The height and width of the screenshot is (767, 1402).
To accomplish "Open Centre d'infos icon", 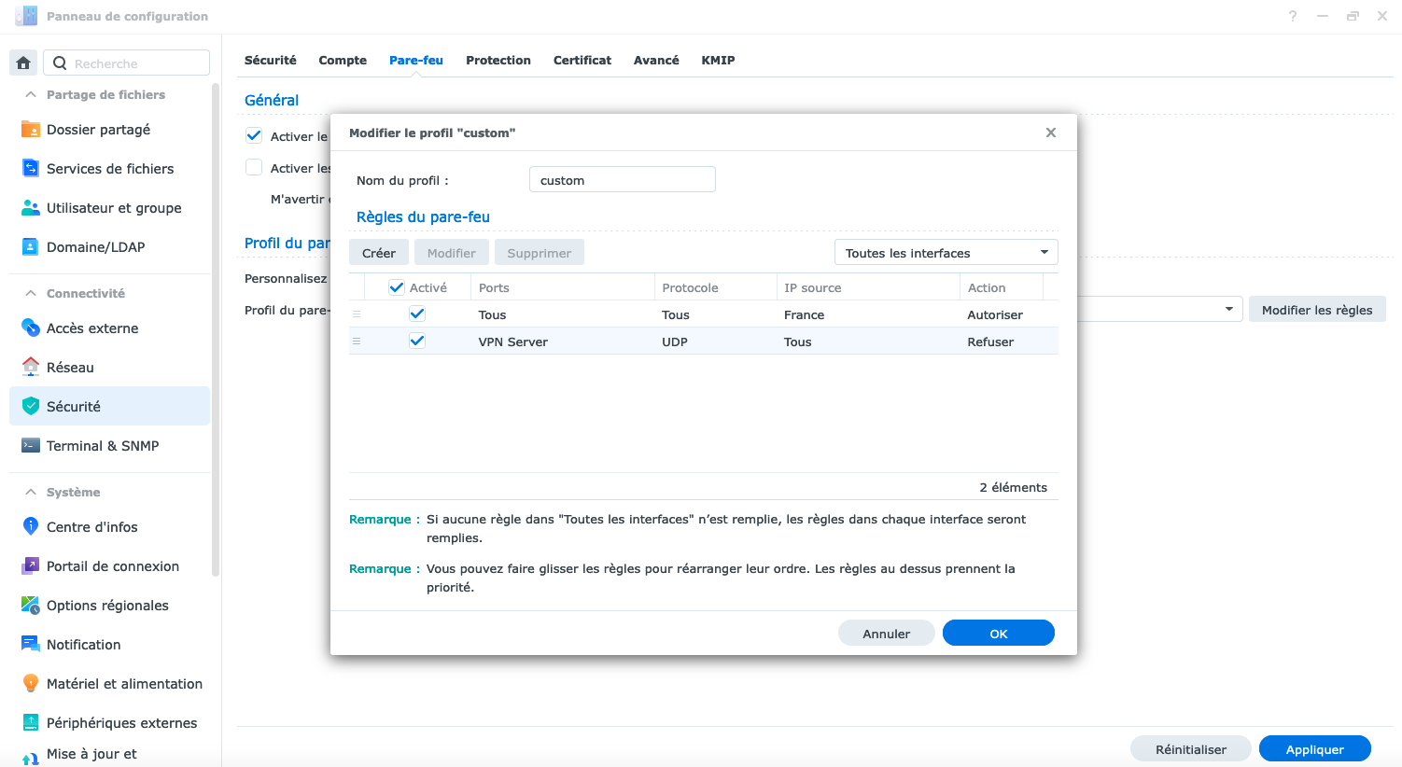I will [31, 527].
